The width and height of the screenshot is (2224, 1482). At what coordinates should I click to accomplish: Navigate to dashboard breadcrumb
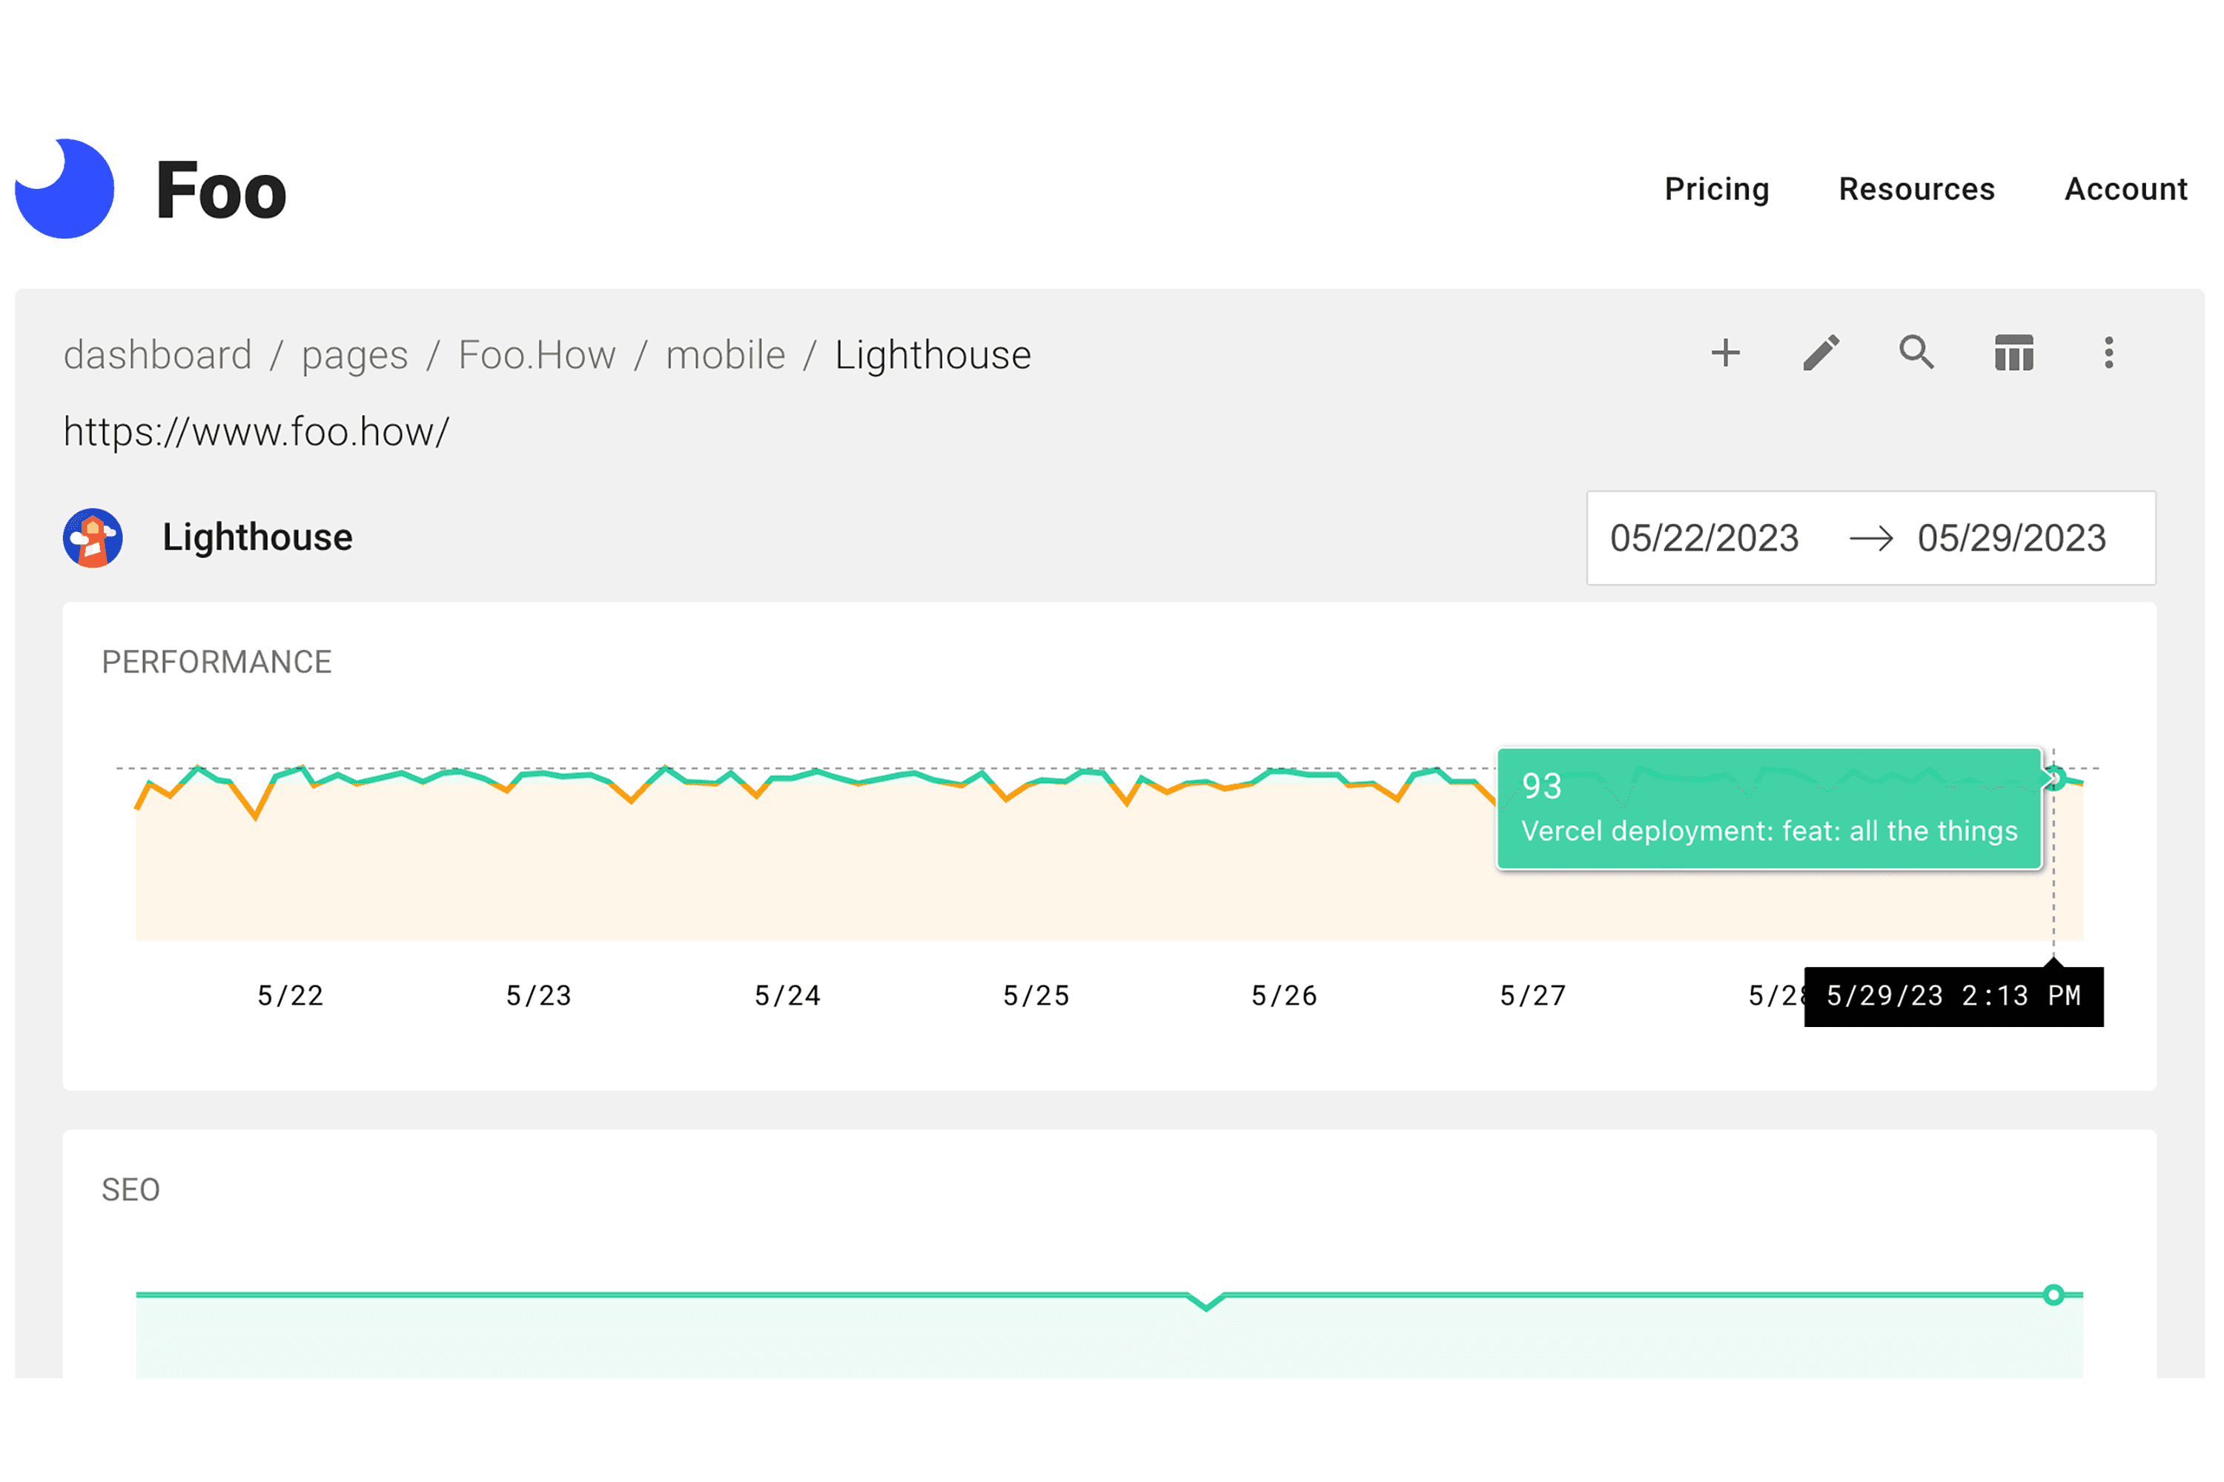tap(158, 356)
